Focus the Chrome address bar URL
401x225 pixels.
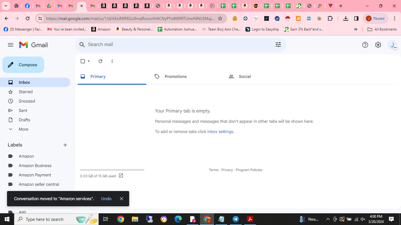130,18
